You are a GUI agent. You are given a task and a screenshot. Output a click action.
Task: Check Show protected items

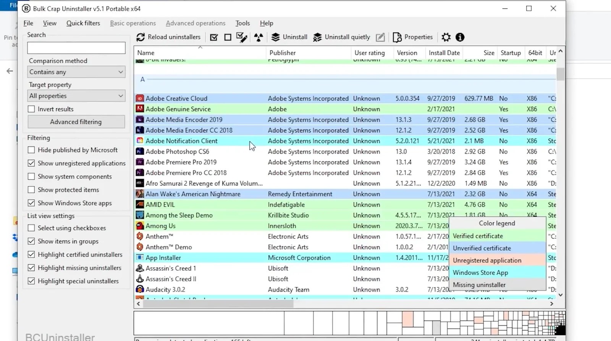pos(31,190)
